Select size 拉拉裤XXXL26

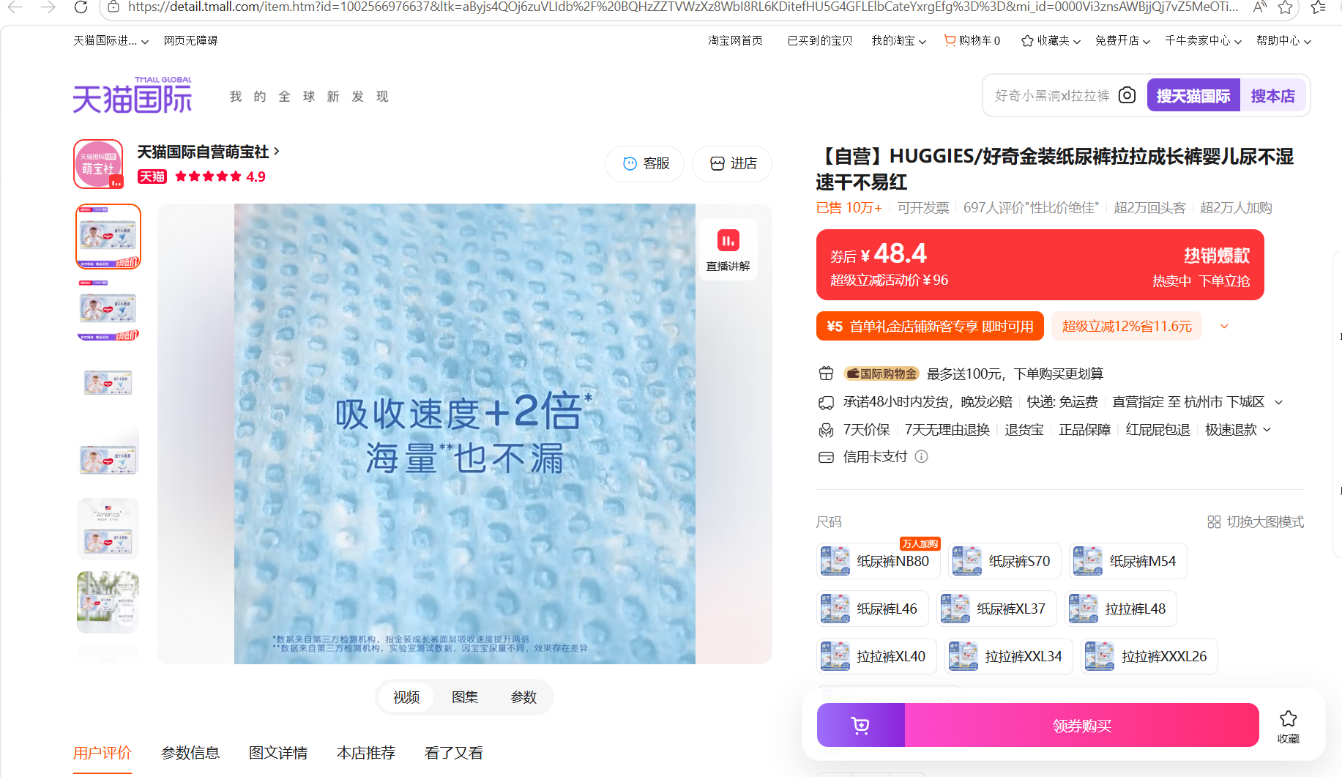(x=1149, y=657)
